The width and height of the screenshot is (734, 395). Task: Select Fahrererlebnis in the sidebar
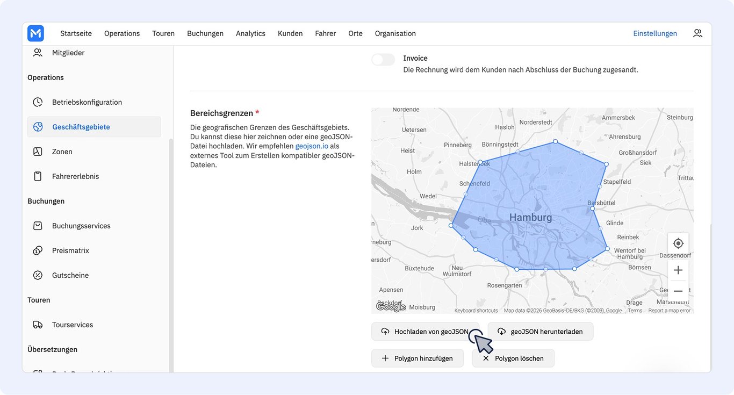pyautogui.click(x=94, y=176)
